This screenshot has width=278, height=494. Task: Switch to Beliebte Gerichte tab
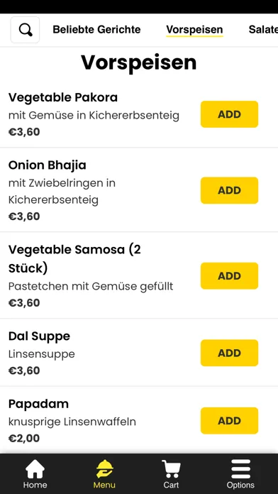tap(96, 30)
